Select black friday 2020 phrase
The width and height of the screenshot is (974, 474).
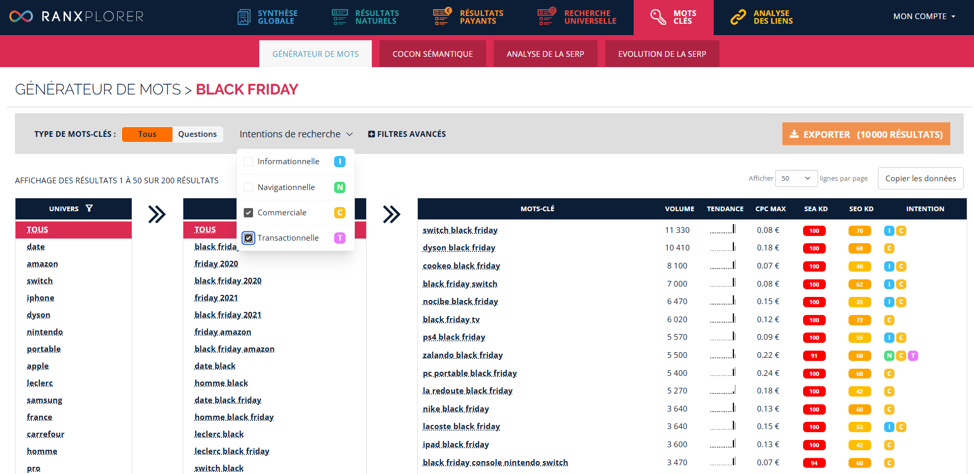click(x=228, y=281)
